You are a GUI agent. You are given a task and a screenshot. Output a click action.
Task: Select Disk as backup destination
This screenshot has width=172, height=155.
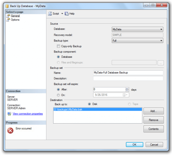pos(89,104)
